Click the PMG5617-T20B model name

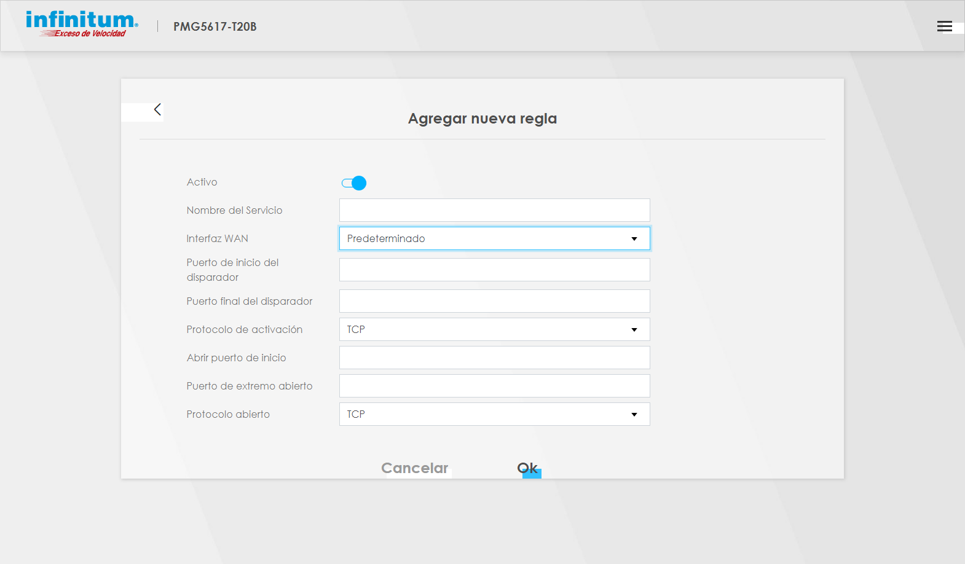(215, 26)
